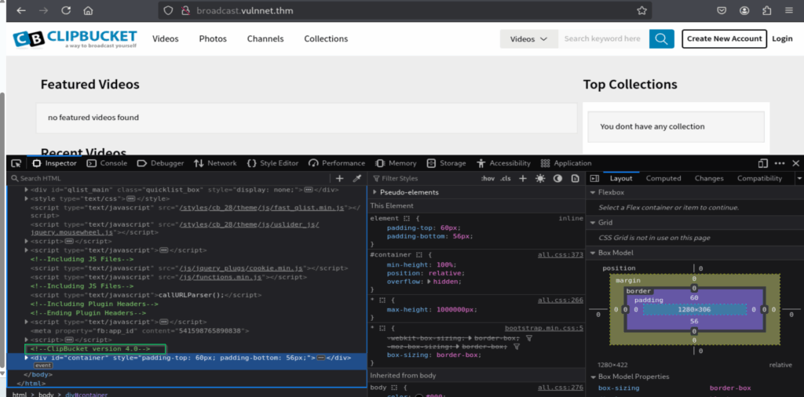Open the Network tab
Screen dimensions: 804x397
click(x=215, y=163)
